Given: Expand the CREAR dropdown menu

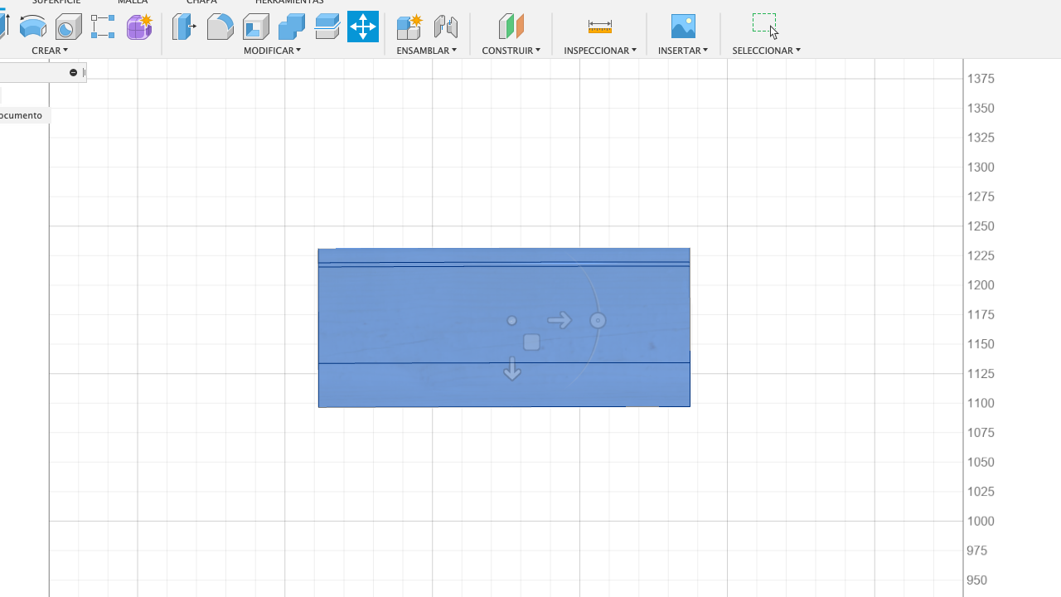Looking at the screenshot, I should (50, 51).
